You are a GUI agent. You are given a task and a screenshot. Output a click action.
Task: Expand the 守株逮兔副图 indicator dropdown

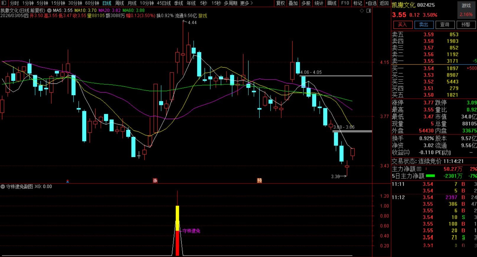[3, 187]
